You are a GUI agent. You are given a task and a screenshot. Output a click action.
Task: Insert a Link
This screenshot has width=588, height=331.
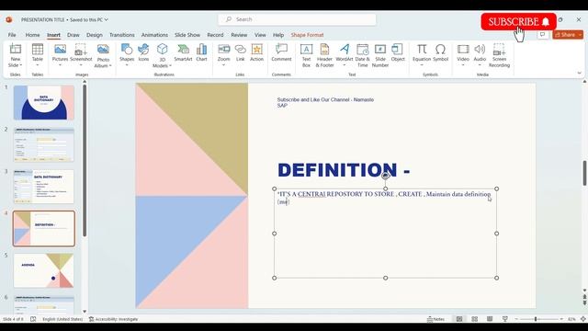[x=240, y=52]
